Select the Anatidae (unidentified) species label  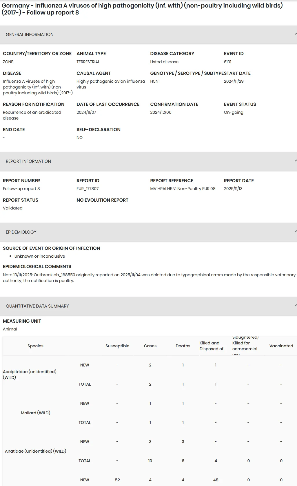[35, 451]
